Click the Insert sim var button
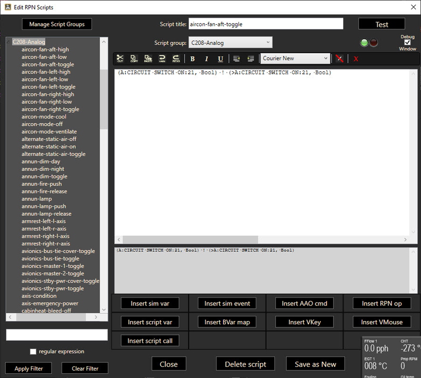The image size is (421, 378). click(x=149, y=303)
